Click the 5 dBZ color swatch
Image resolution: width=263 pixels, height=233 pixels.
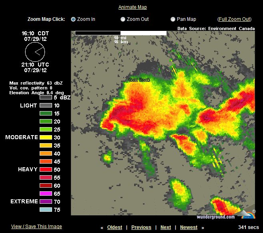click(46, 97)
